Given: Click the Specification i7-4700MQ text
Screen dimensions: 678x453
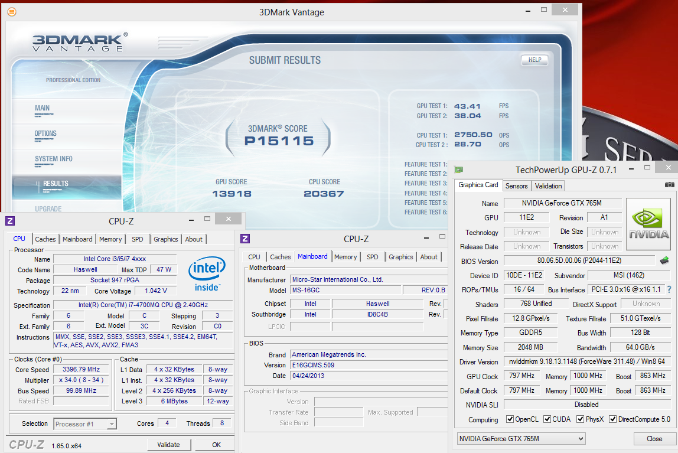Looking at the screenshot, I should point(143,305).
